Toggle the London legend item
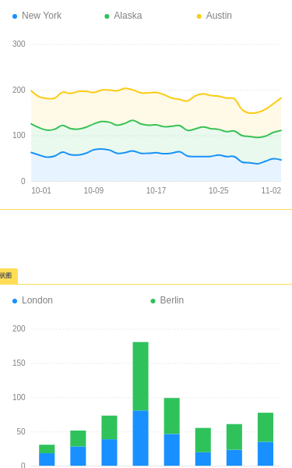This screenshot has height=468, width=292. (33, 300)
